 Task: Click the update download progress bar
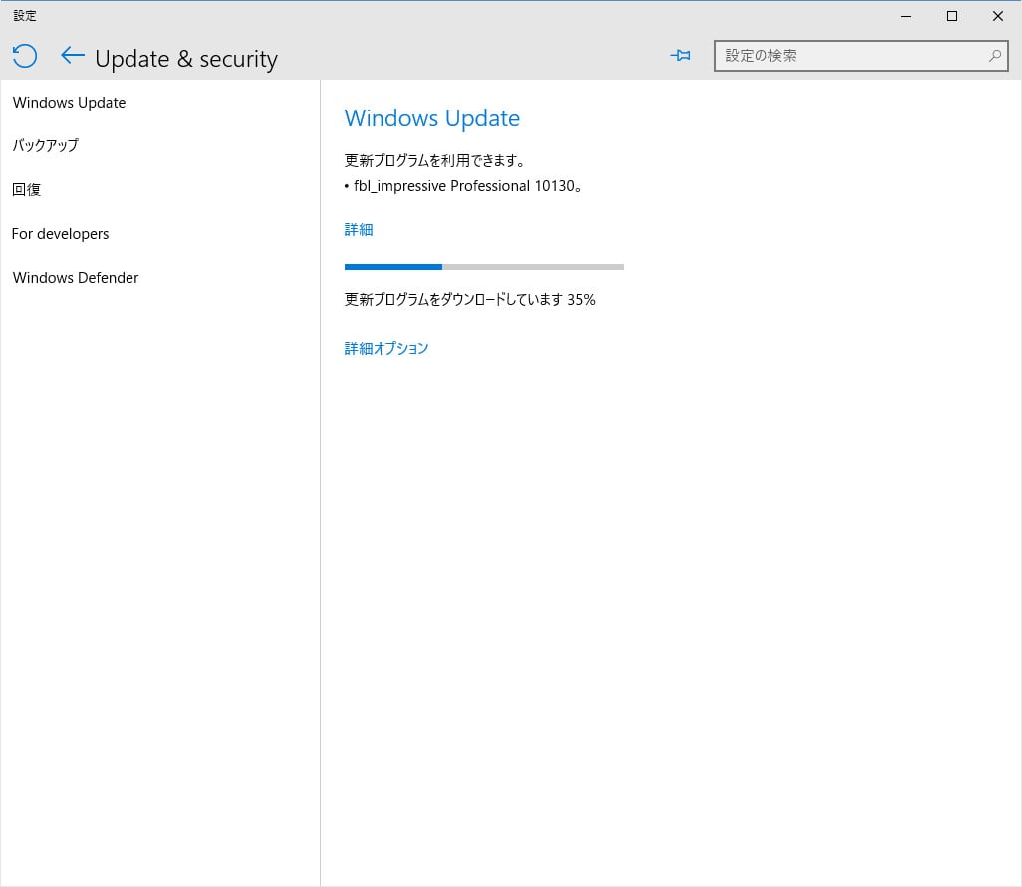(484, 267)
